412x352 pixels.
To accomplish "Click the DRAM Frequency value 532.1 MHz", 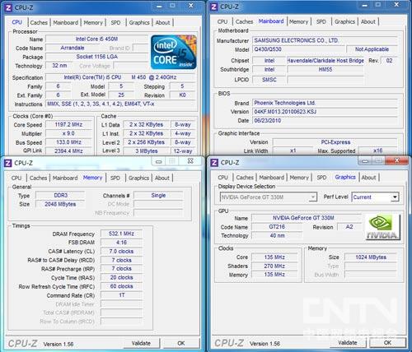I will (x=121, y=234).
